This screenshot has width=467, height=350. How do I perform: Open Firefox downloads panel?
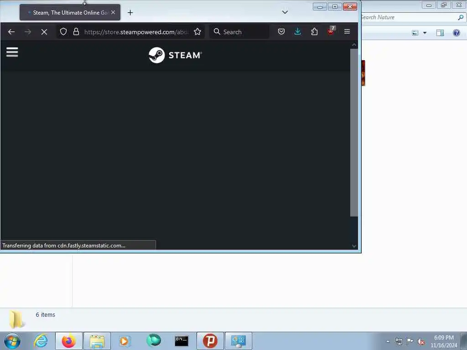(x=297, y=31)
